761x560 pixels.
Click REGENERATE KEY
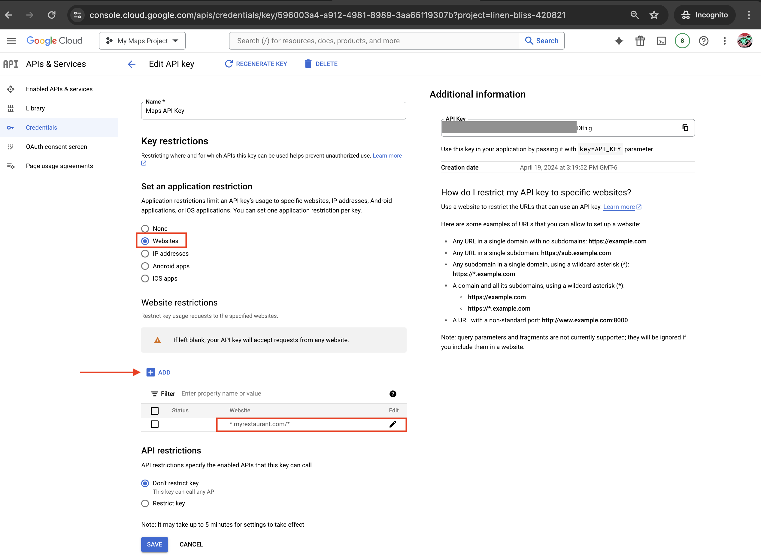(x=256, y=64)
